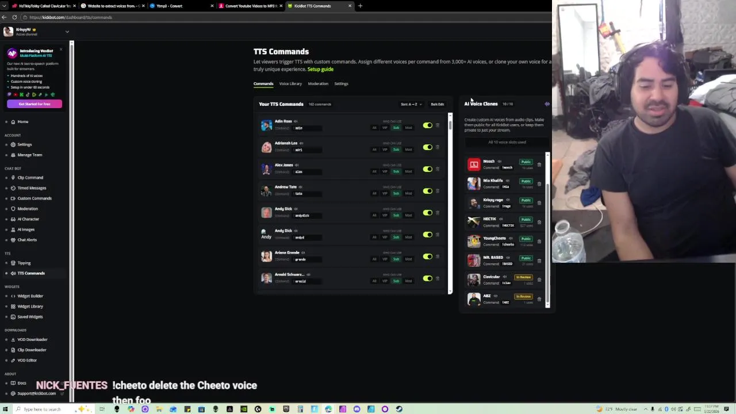Delete the Alex Jones TTS command
This screenshot has height=414, width=736.
coord(438,169)
